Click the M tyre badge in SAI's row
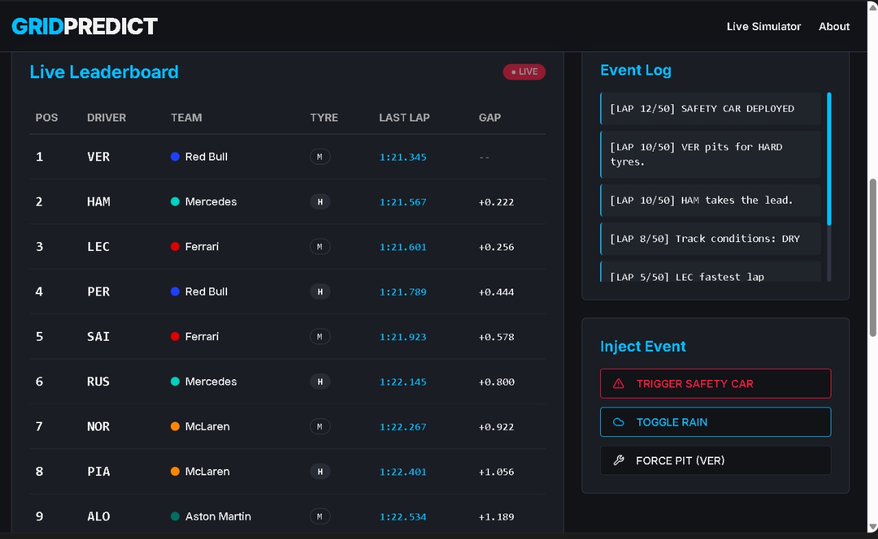Image resolution: width=878 pixels, height=539 pixels. point(320,337)
